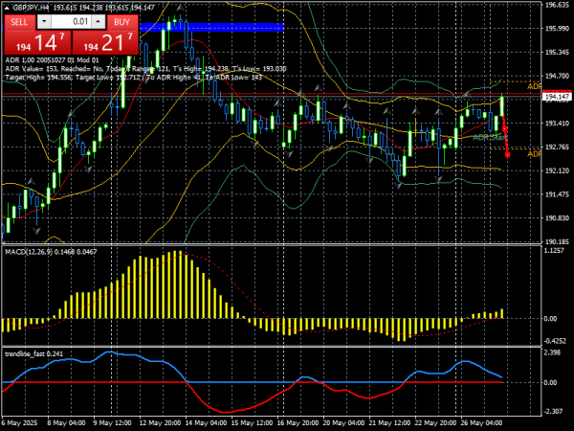Click the 190.830 price scale label
Image resolution: width=574 pixels, height=431 pixels.
pos(557,218)
